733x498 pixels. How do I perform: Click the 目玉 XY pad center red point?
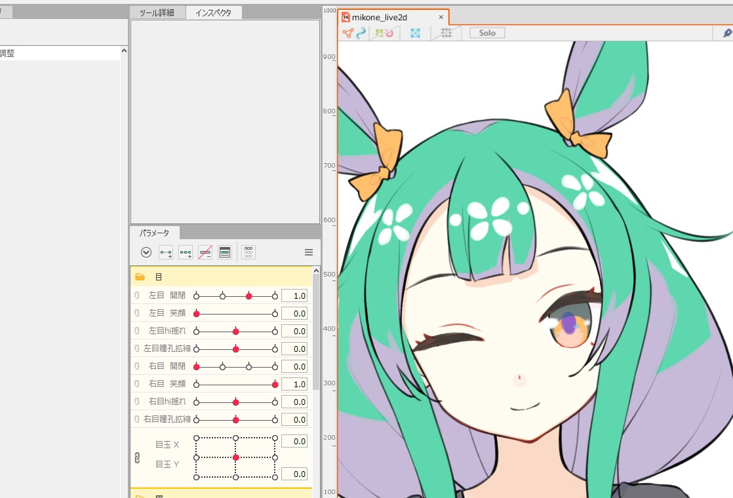click(x=236, y=457)
